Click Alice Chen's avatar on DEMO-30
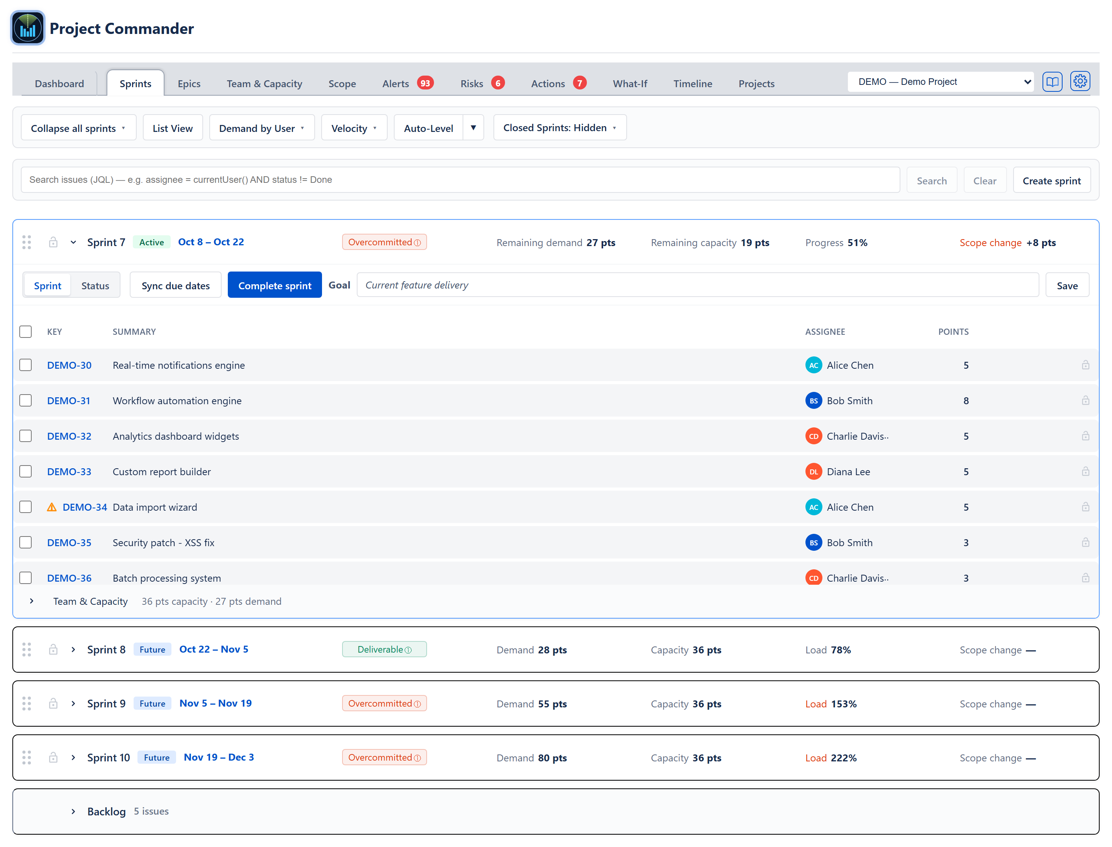Viewport: 1112px width, 847px height. (813, 365)
